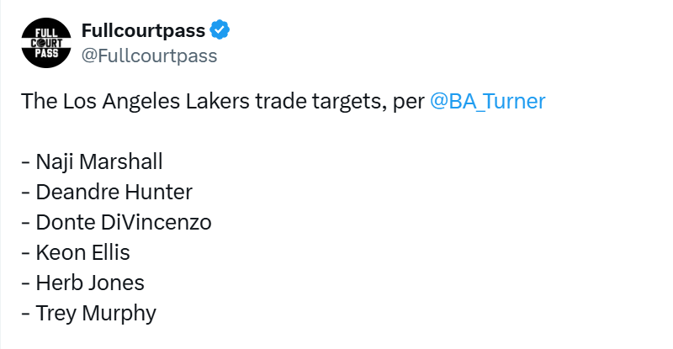673x349 pixels.
Task: Select the Naji Marshall list entry
Action: (x=99, y=161)
